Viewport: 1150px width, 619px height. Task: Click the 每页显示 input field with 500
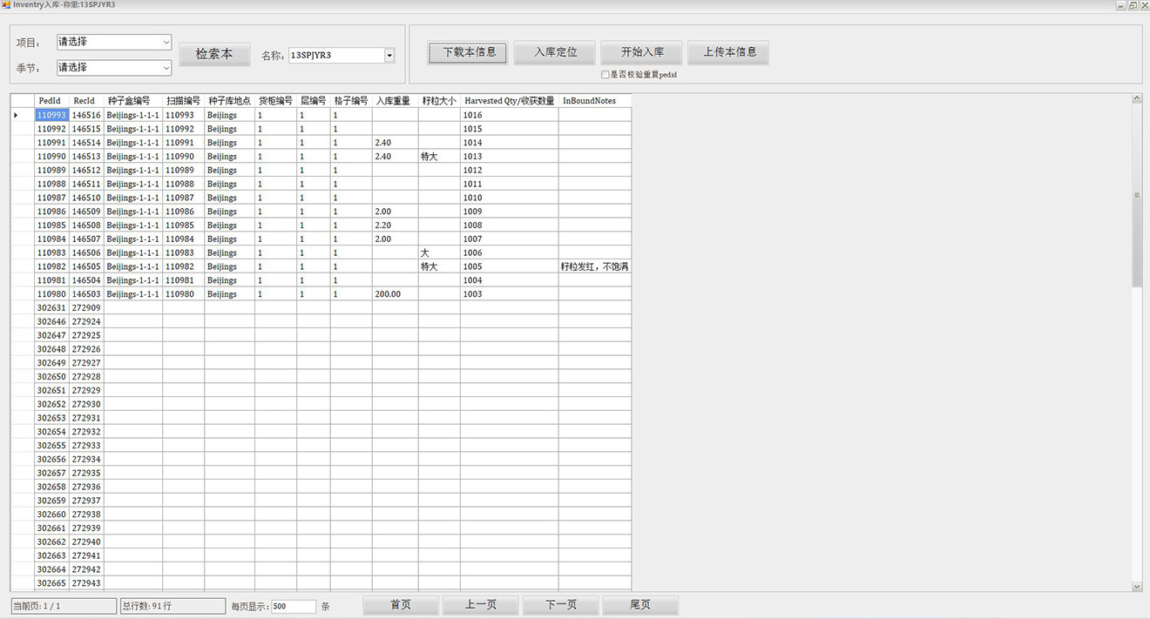[294, 606]
